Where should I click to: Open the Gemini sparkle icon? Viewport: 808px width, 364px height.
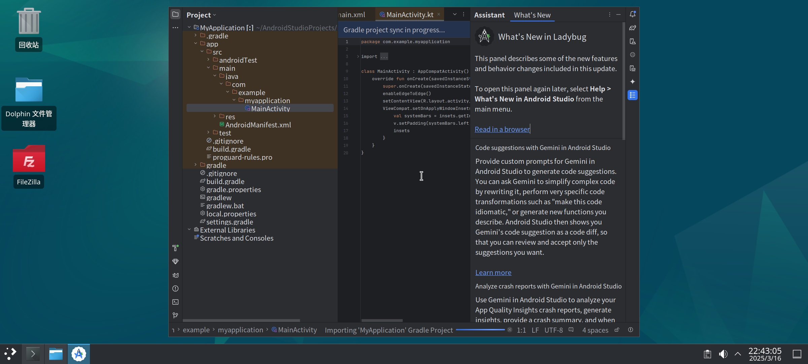pos(633,82)
